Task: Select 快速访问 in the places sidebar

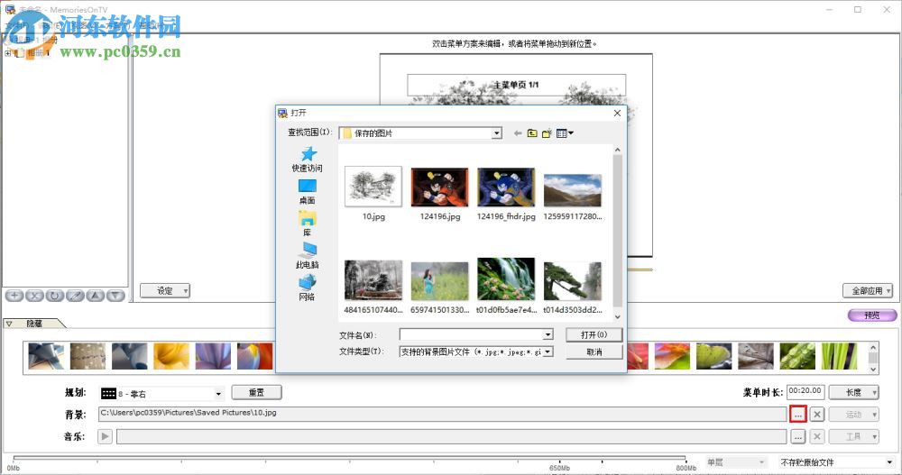Action: [x=308, y=160]
